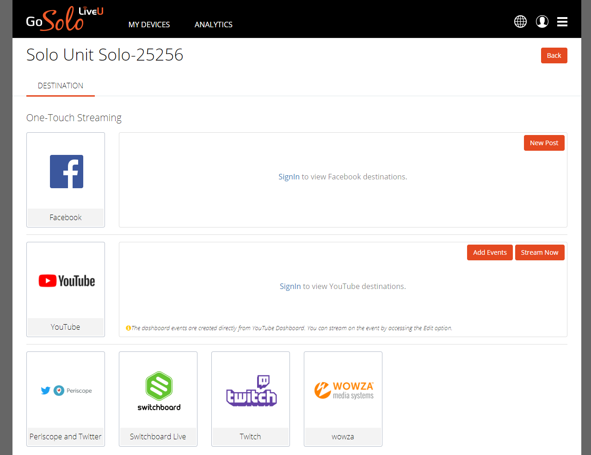Image resolution: width=591 pixels, height=455 pixels.
Task: Click the New Post button
Action: click(x=544, y=143)
